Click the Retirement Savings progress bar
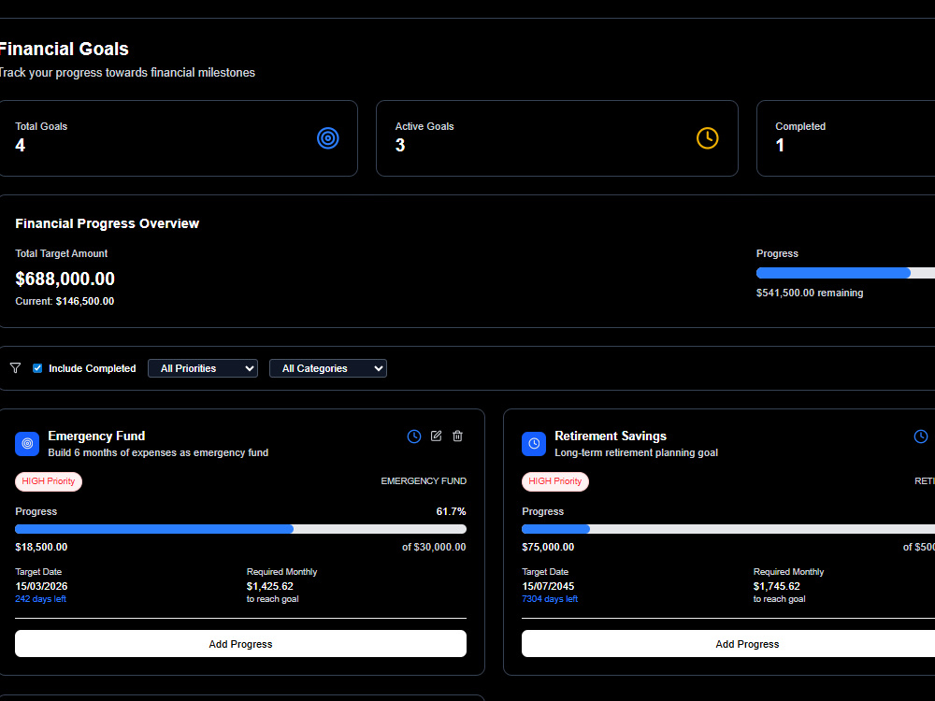 tap(728, 529)
